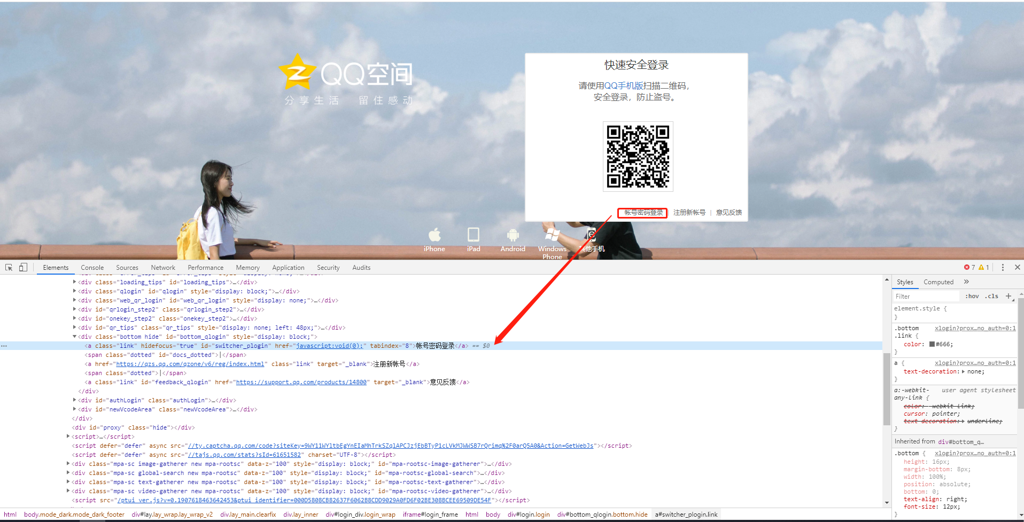This screenshot has height=522, width=1024.
Task: Click the Styles Filter input field
Action: 926,296
